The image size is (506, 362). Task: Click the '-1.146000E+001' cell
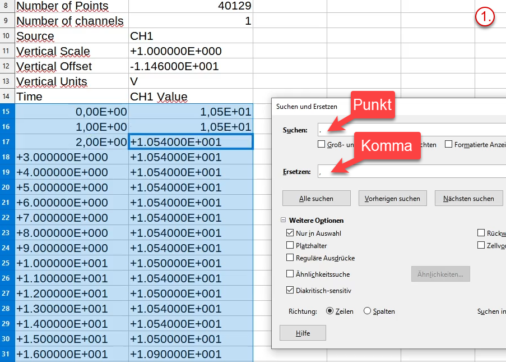[191, 66]
